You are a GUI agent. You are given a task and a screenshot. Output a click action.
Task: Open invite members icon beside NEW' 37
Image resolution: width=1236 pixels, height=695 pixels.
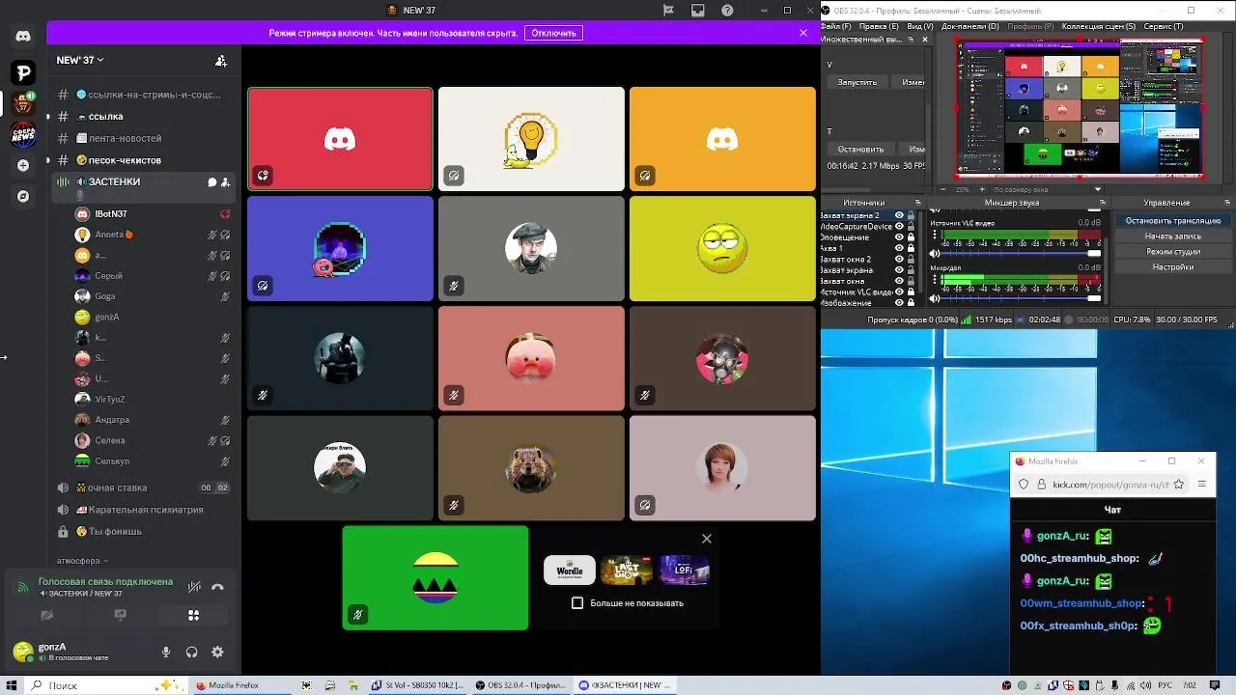coord(221,60)
